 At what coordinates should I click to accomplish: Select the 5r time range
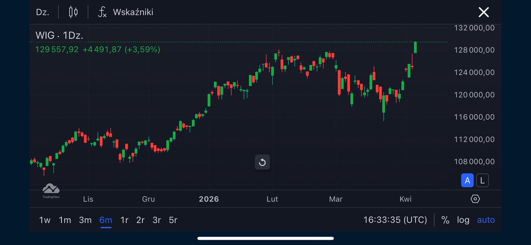pos(173,220)
